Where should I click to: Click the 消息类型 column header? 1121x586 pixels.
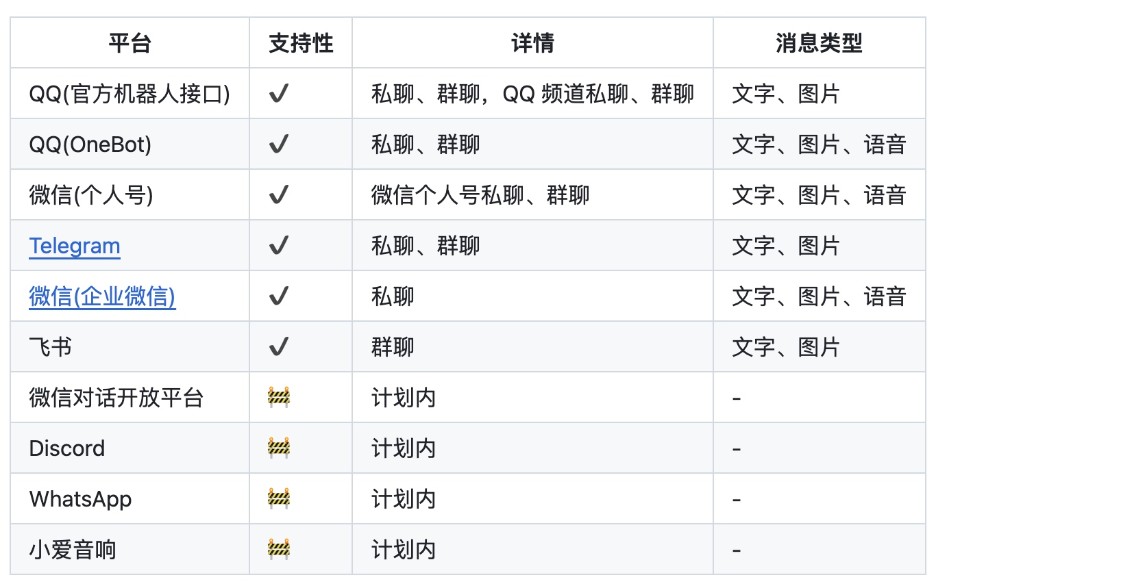(x=819, y=43)
